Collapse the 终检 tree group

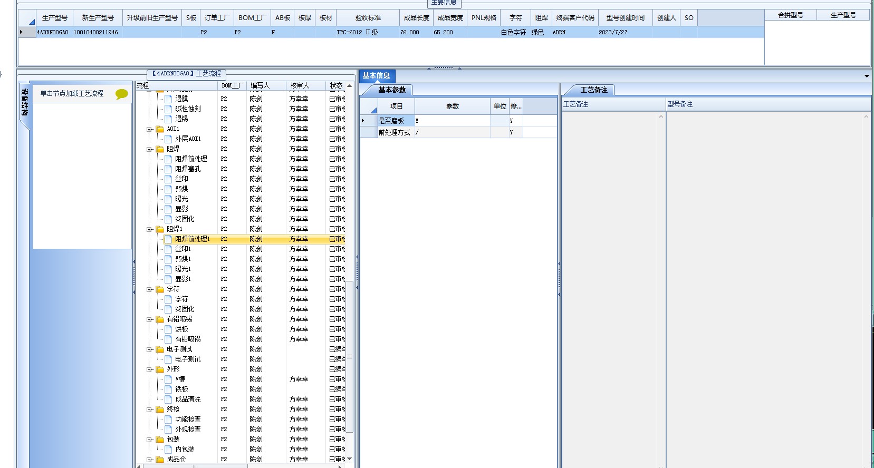point(149,409)
